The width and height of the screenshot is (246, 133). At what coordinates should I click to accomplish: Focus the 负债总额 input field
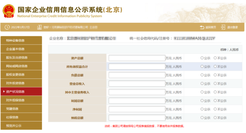click(x=137, y=75)
